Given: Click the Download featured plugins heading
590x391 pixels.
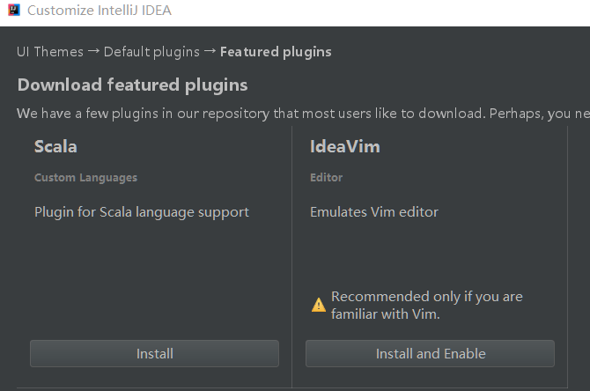Looking at the screenshot, I should coord(132,85).
